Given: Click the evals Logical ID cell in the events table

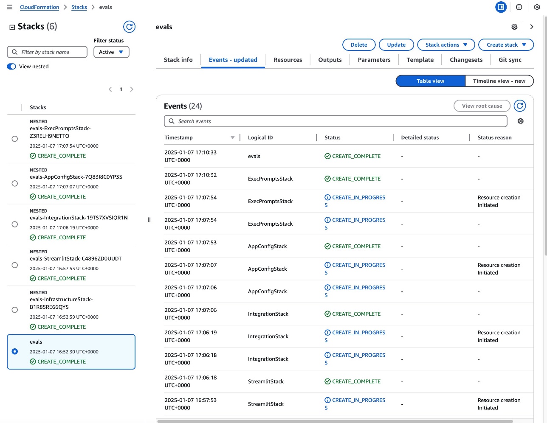Looking at the screenshot, I should coord(254,156).
